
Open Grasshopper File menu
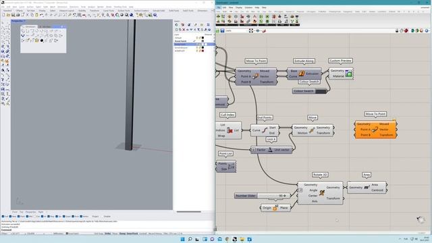[x=219, y=7]
